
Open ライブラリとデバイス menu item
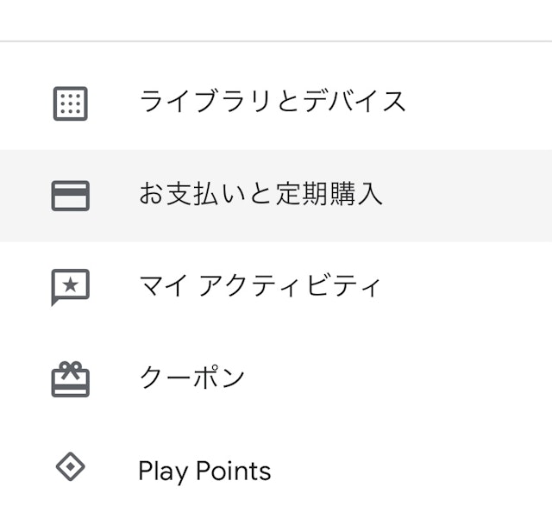273,102
